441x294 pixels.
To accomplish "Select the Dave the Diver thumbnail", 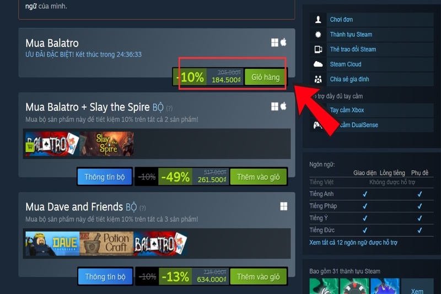I will coord(52,244).
